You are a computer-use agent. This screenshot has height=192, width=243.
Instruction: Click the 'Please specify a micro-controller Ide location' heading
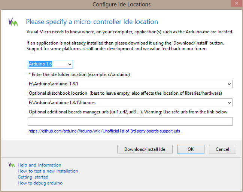point(92,22)
